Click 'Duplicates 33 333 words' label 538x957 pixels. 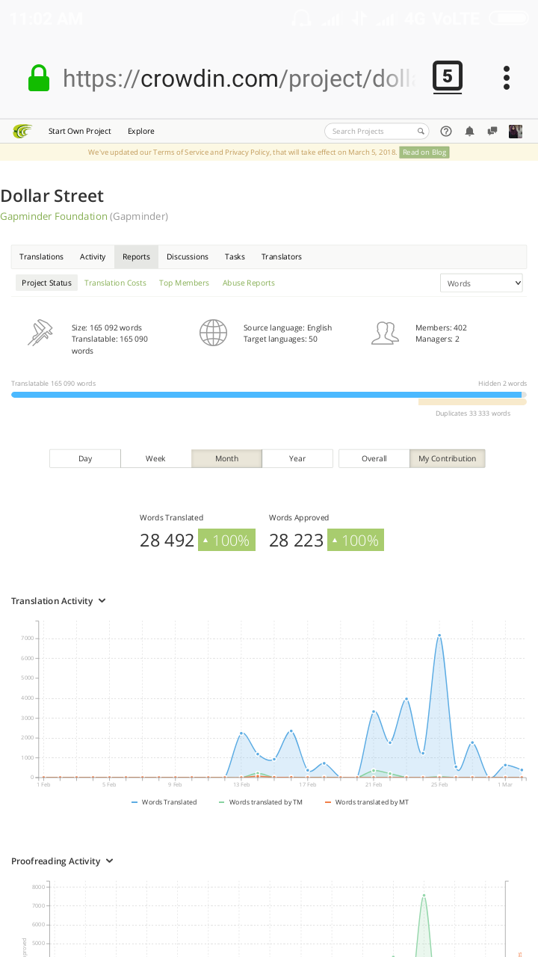click(x=473, y=413)
